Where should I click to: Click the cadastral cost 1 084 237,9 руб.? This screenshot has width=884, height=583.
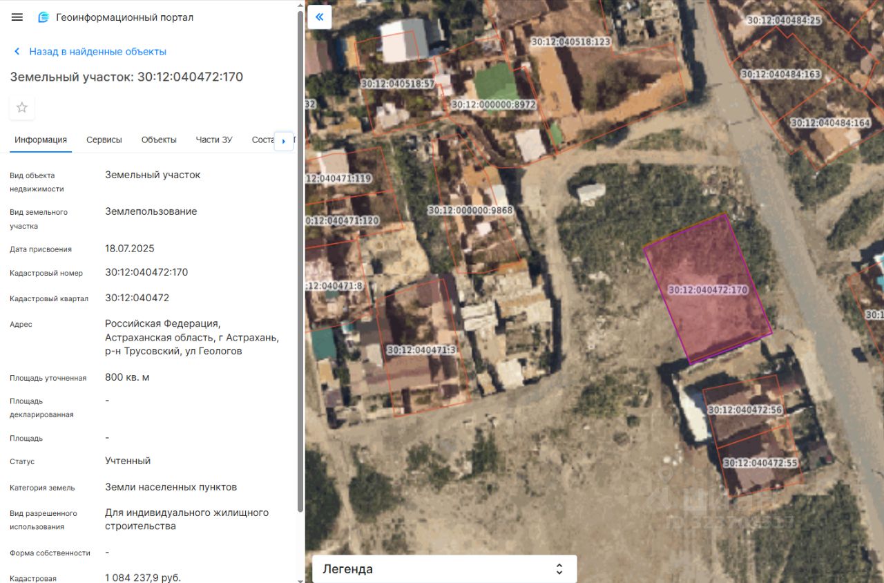click(x=143, y=577)
